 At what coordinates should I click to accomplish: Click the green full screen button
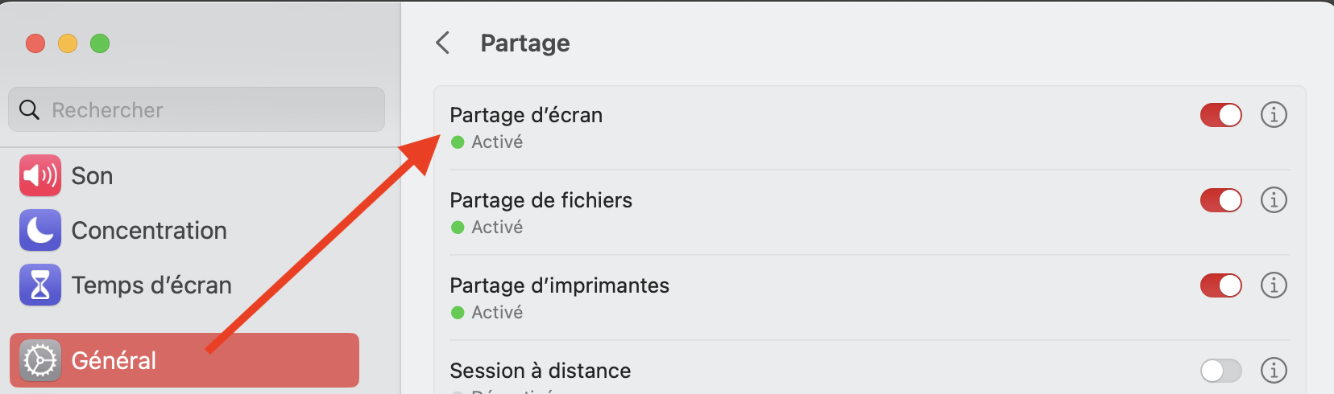(100, 43)
